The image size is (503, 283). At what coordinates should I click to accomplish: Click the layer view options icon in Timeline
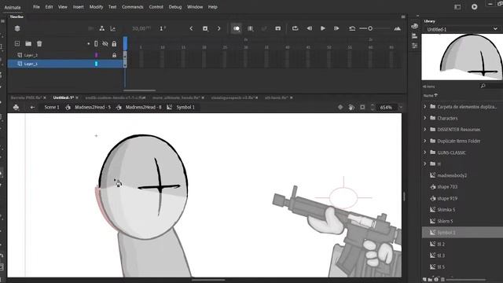[17, 28]
